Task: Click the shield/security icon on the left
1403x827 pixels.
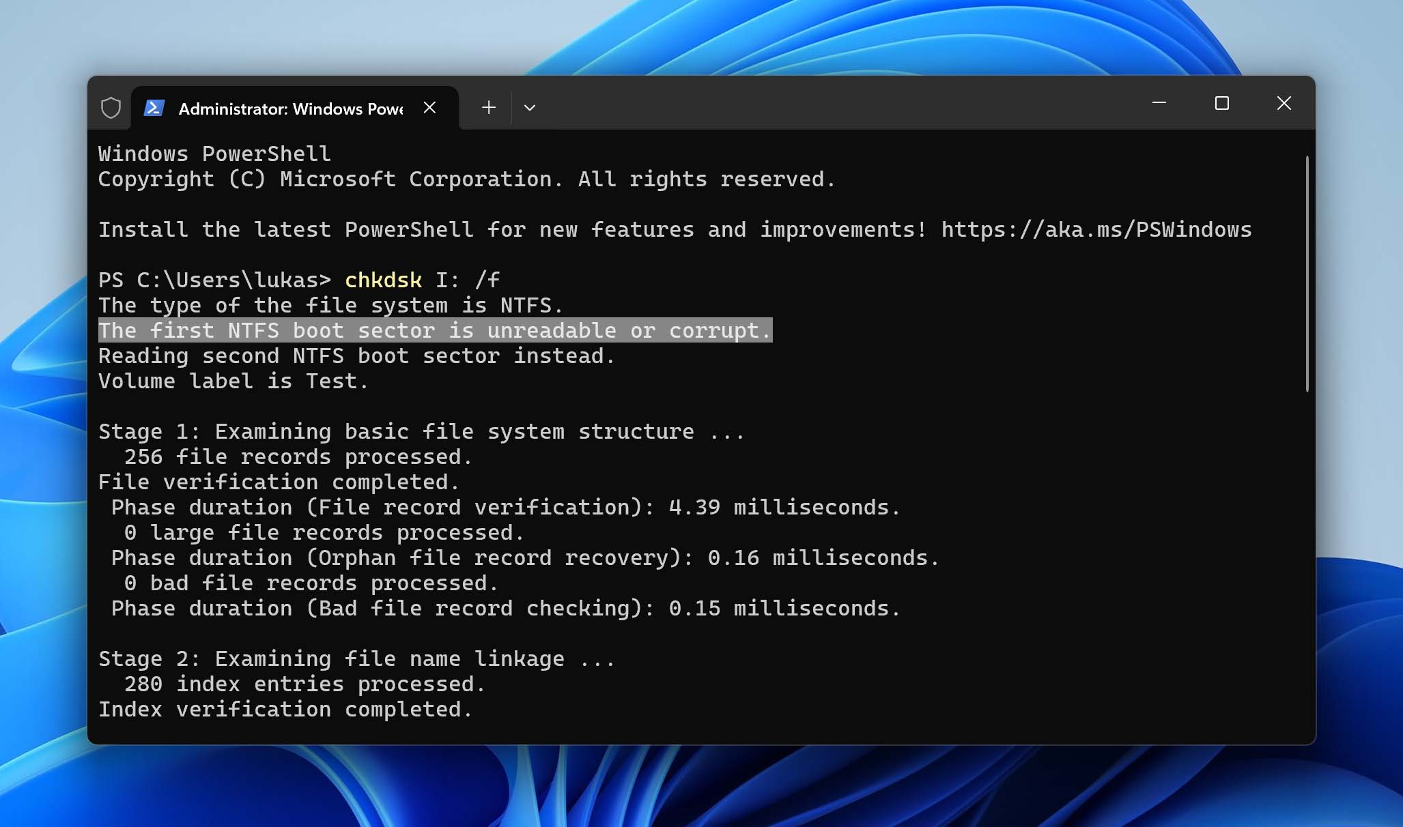Action: (109, 106)
